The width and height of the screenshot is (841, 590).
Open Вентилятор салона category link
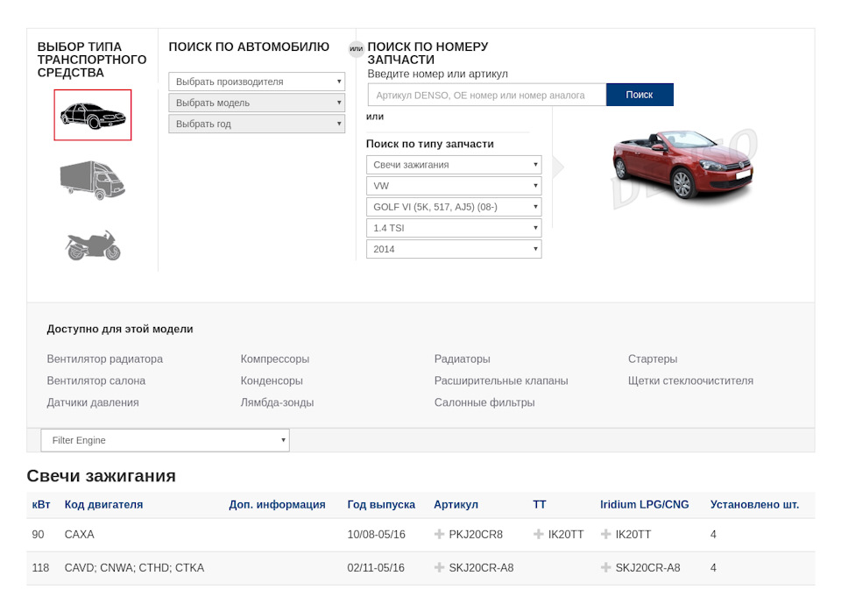tap(96, 380)
